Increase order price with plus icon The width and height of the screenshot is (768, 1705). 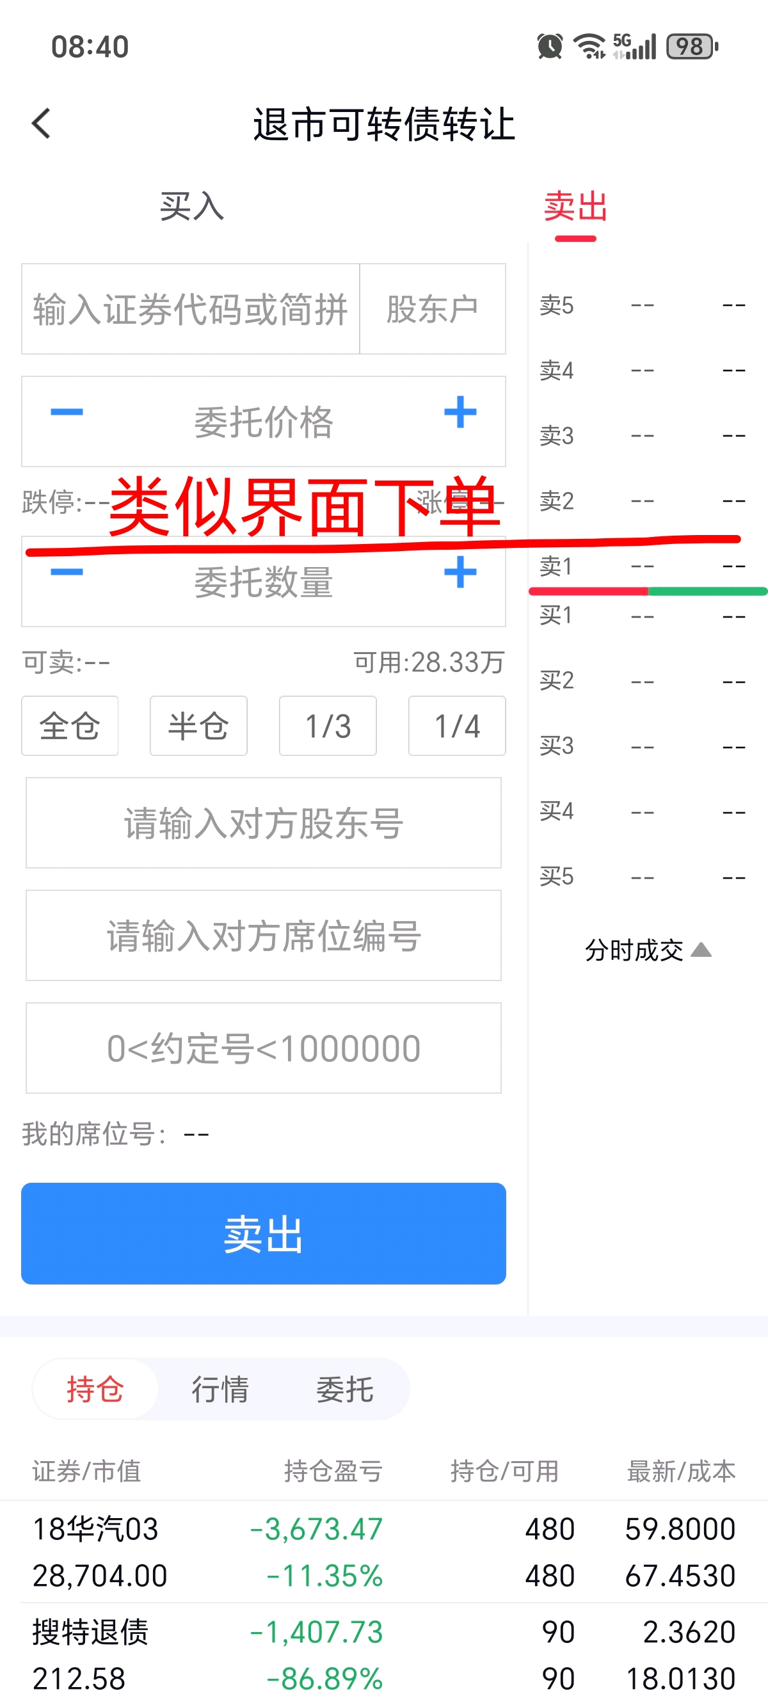tap(460, 412)
